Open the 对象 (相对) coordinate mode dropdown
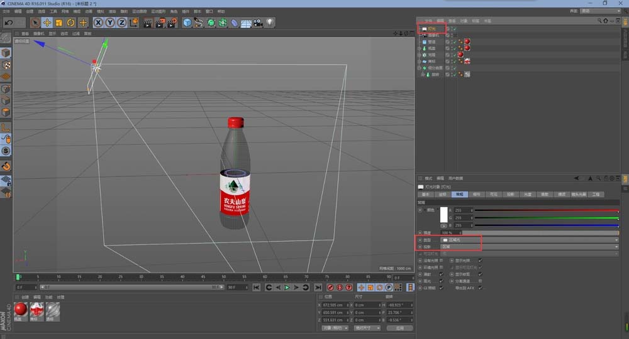The height and width of the screenshot is (339, 629). [x=335, y=328]
